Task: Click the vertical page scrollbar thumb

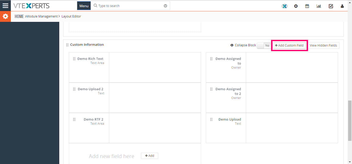Action: click(x=350, y=121)
